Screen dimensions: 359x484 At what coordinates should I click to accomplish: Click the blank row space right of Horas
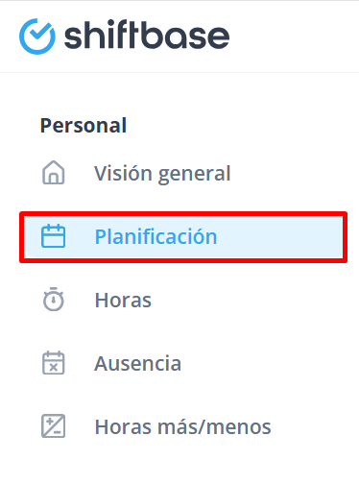[248, 300]
